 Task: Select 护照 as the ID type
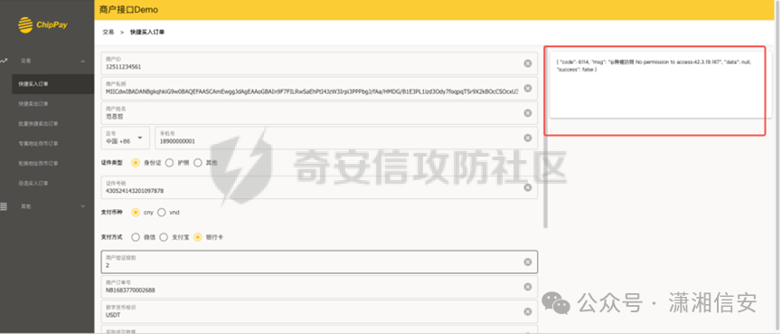click(169, 163)
